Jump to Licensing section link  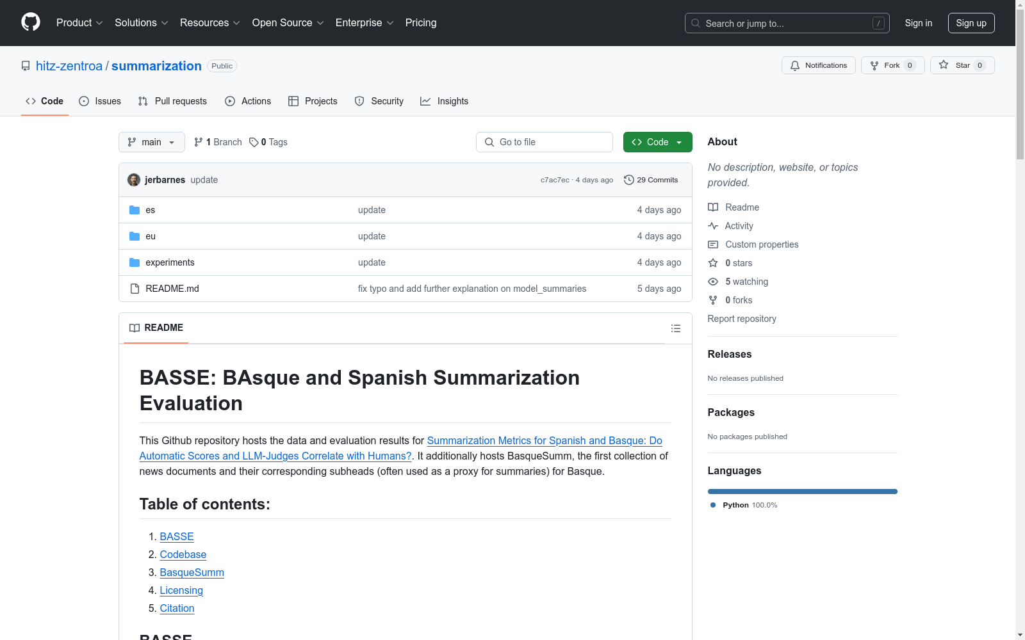(x=181, y=591)
